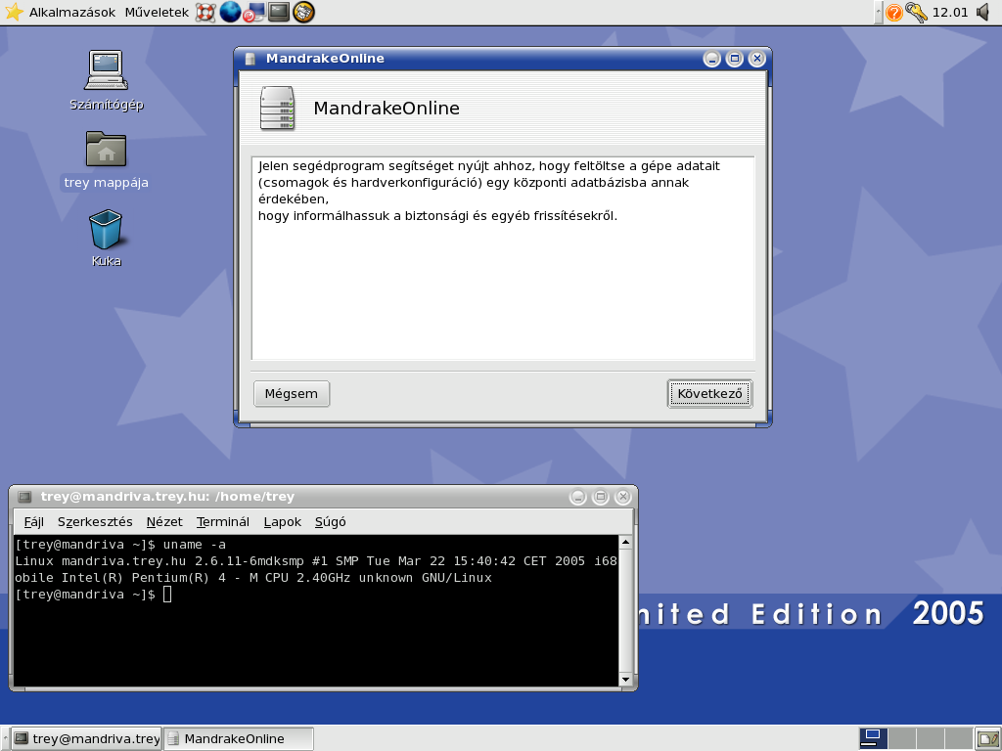Viewport: 1002px width, 751px height.
Task: Open the monitor with red clock launcher
Action: [x=253, y=12]
